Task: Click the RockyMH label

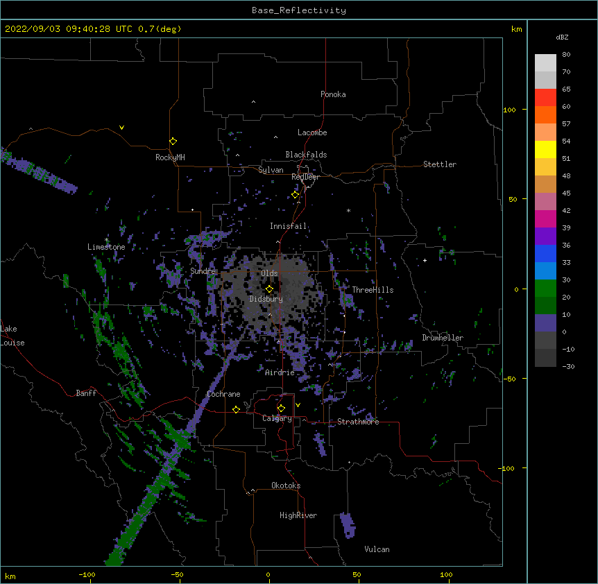Action: pyautogui.click(x=170, y=157)
